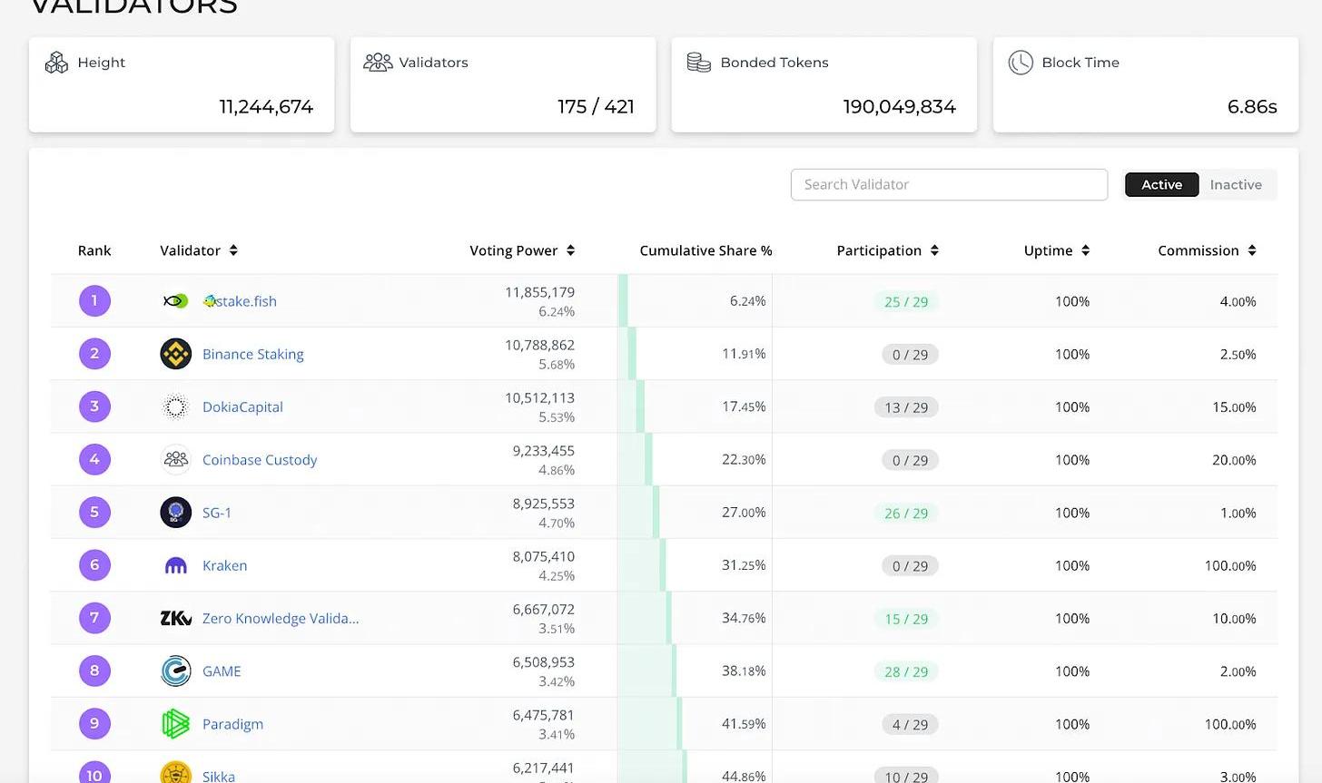Viewport: 1322px width, 783px height.
Task: Click Paradigm participation 4 / 29 badge
Action: [910, 725]
